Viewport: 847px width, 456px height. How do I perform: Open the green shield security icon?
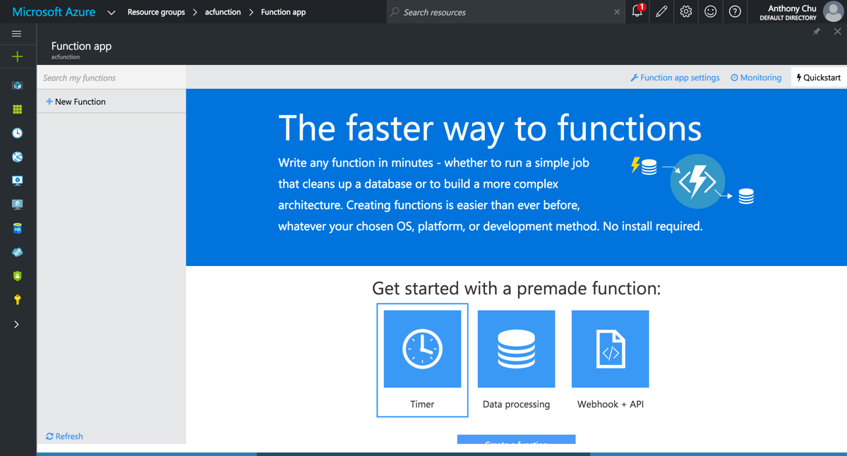click(17, 276)
